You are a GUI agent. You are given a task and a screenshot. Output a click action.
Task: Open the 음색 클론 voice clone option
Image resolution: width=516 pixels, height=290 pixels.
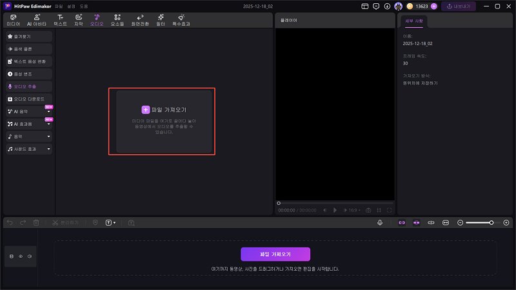29,49
